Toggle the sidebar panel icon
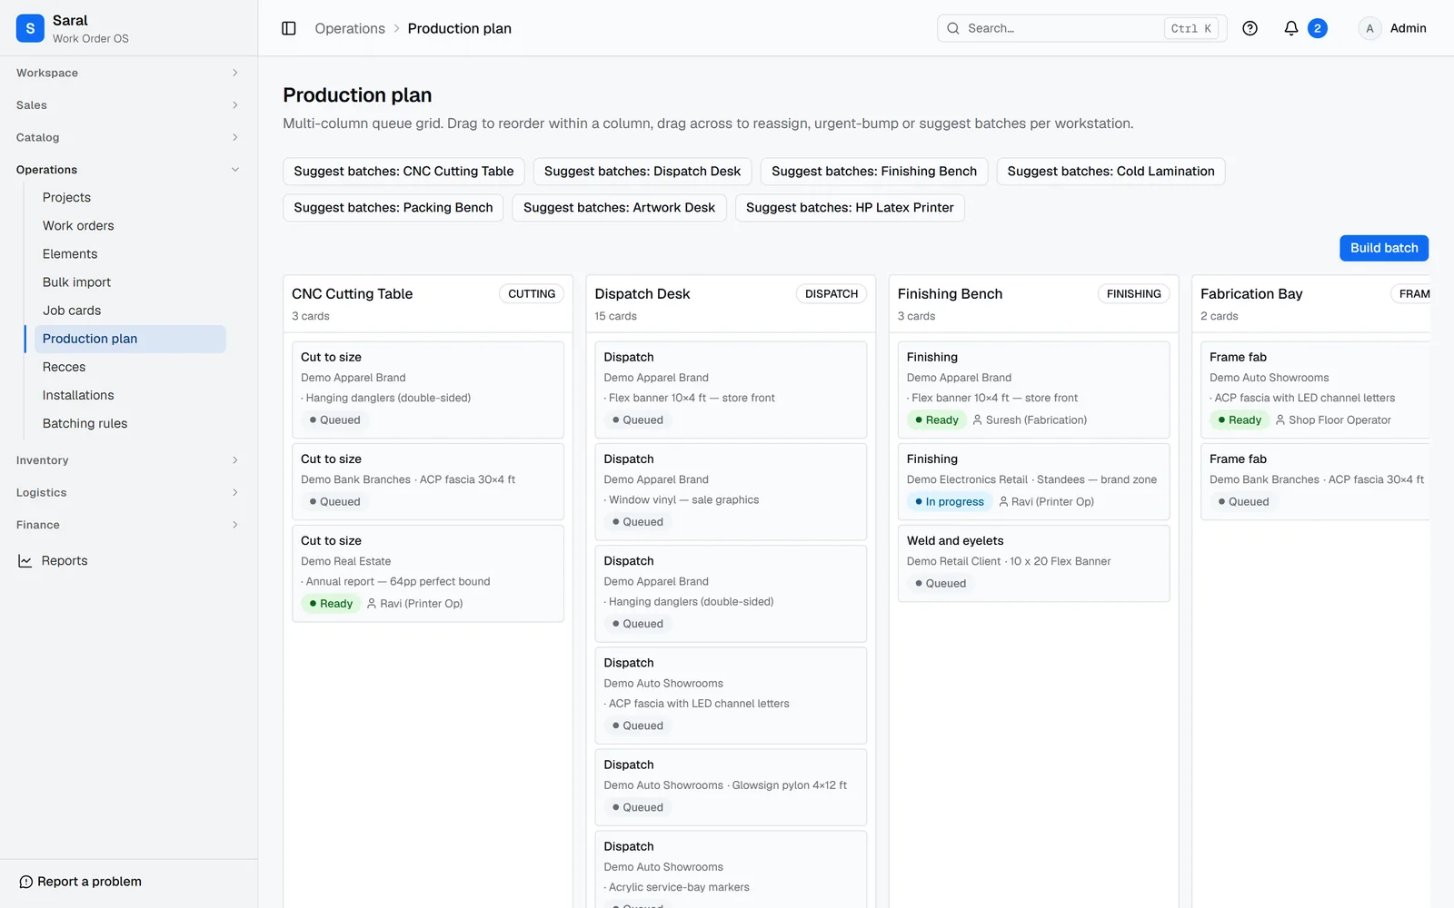The width and height of the screenshot is (1454, 908). [289, 28]
